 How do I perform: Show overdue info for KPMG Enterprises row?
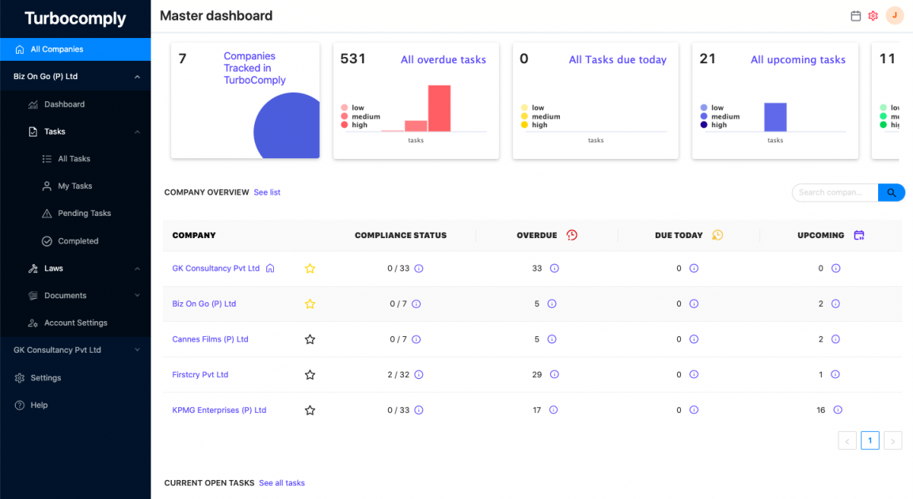pyautogui.click(x=554, y=410)
